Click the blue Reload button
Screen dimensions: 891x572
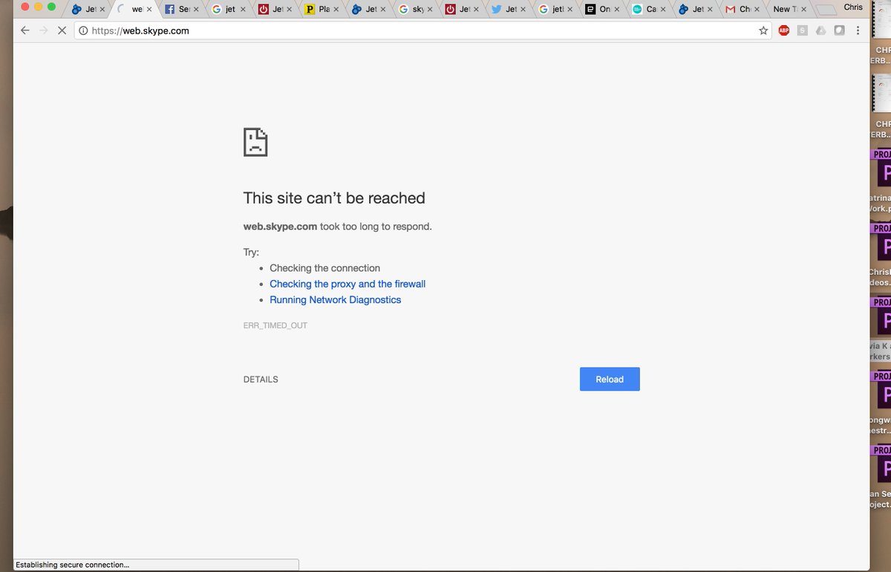tap(610, 379)
